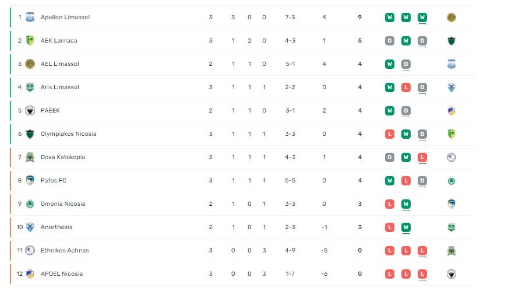Screen dimensions: 508x288
Task: Click the PAEEK club logo
Action: click(x=30, y=111)
